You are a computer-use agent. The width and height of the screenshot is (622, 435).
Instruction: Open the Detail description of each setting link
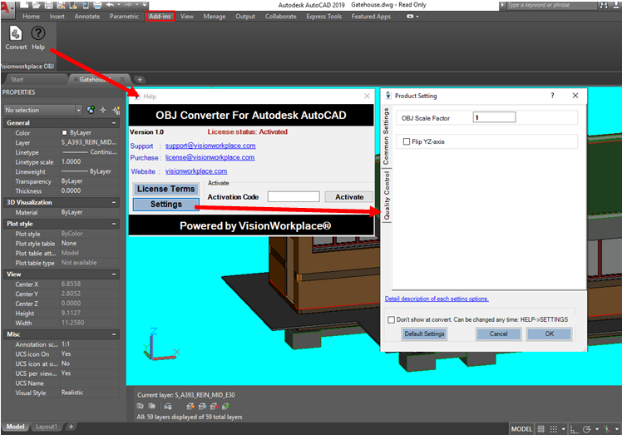coord(437,299)
